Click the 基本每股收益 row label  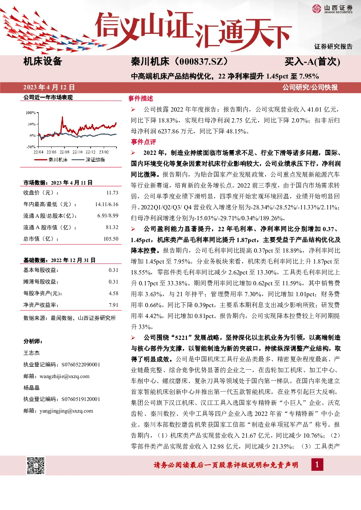(41, 270)
